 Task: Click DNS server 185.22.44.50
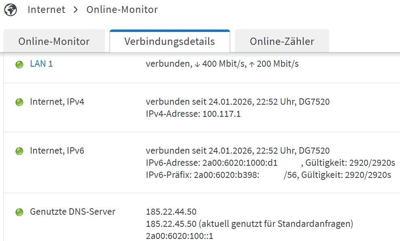click(171, 211)
